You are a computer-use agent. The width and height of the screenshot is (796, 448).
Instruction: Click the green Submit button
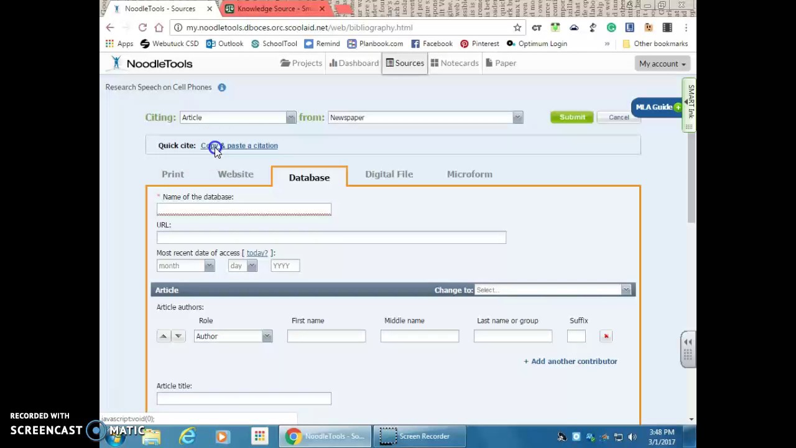[572, 117]
